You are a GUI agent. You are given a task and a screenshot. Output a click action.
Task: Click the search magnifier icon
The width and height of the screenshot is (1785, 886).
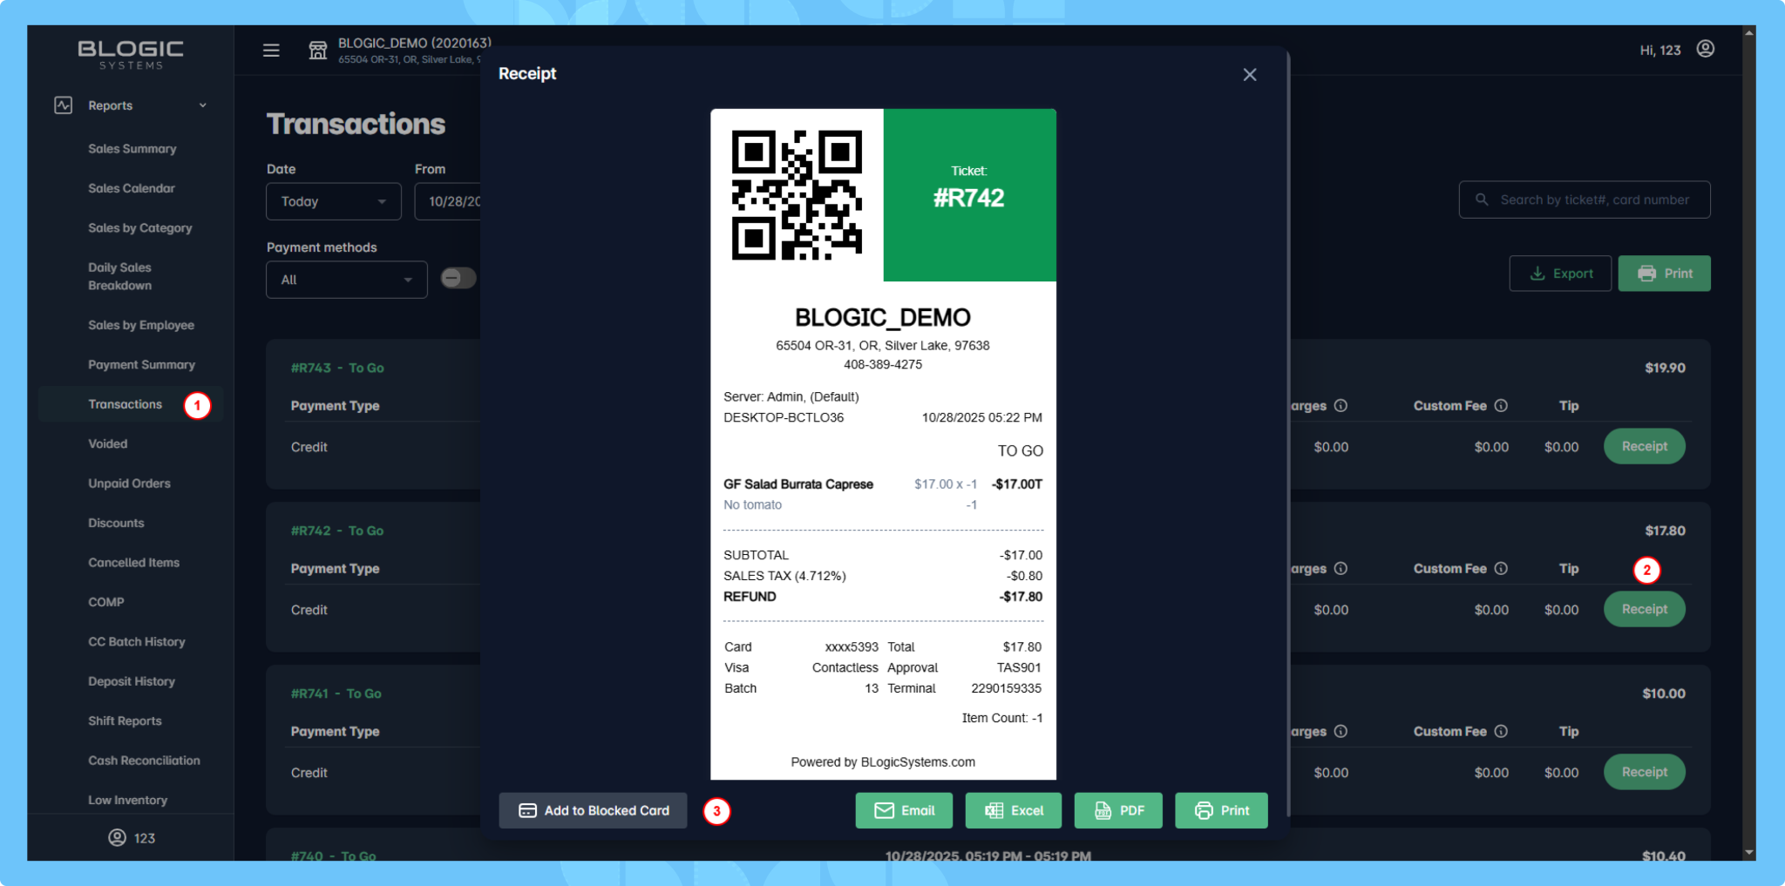tap(1482, 200)
